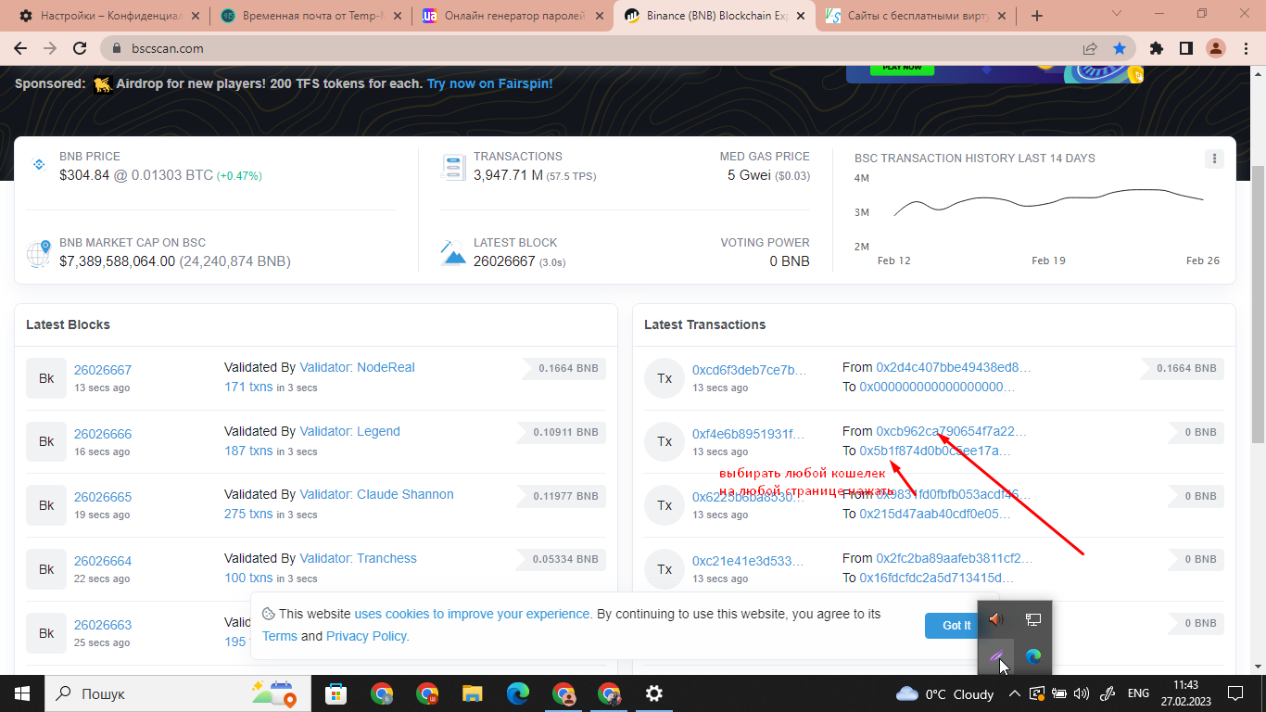Screen dimensions: 1266x712
Task: Open the Try now on Fairspin link
Action: point(489,83)
